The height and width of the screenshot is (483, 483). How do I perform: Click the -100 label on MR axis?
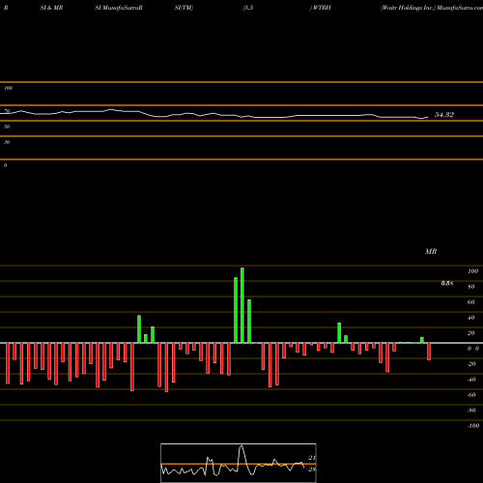pos(472,426)
